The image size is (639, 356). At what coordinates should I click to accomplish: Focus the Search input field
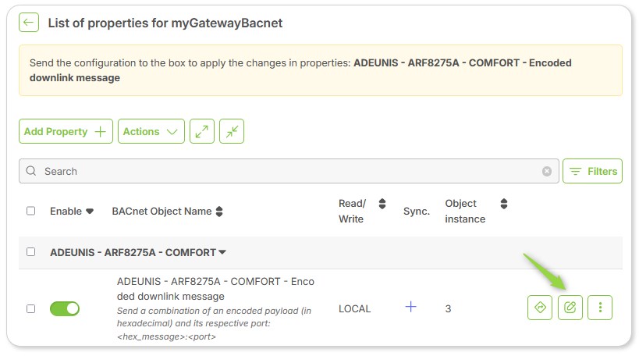tap(289, 171)
